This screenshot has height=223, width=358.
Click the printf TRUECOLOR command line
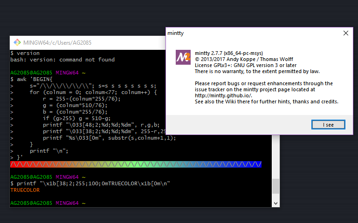point(90,183)
